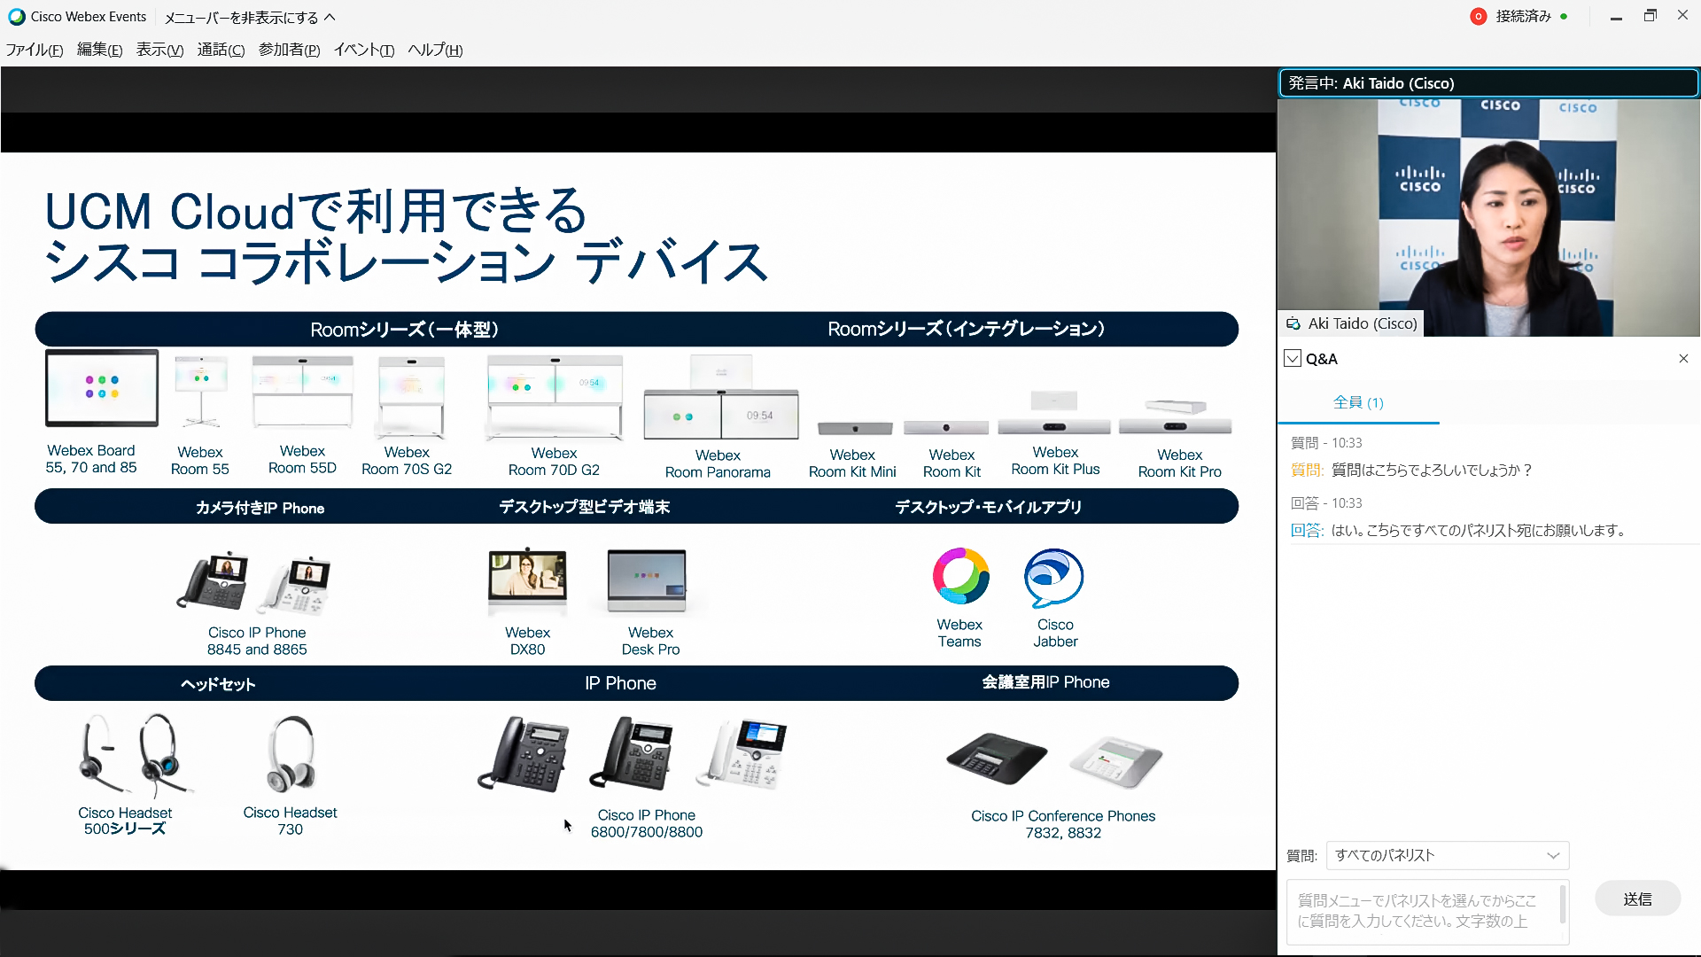Click the Webex Room 55D device image
The height and width of the screenshot is (957, 1701).
tap(302, 392)
